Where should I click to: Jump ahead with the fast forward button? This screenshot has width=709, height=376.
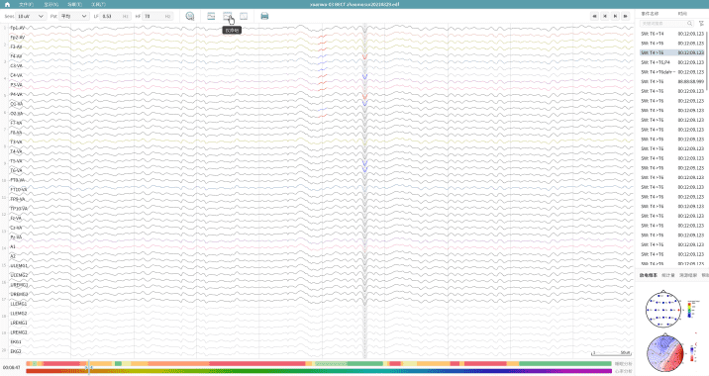point(626,16)
